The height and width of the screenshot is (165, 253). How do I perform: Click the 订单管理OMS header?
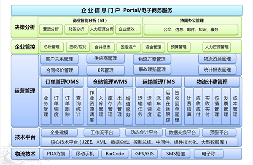pos(62,82)
